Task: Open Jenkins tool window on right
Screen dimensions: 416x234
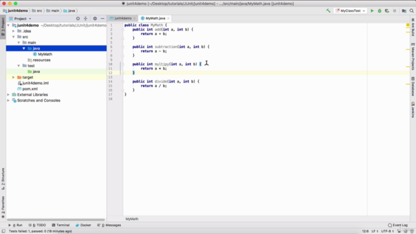Action: (x=413, y=109)
